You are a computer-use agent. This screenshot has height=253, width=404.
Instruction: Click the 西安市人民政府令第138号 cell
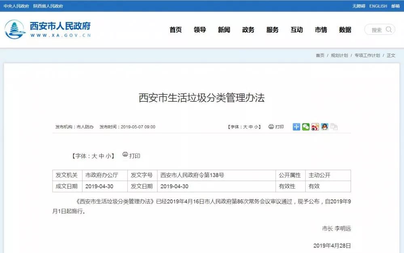pyautogui.click(x=216, y=175)
